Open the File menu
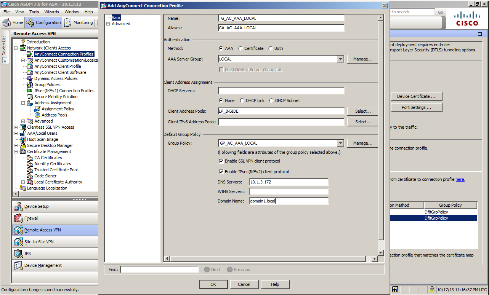489x295 pixels. [6, 12]
